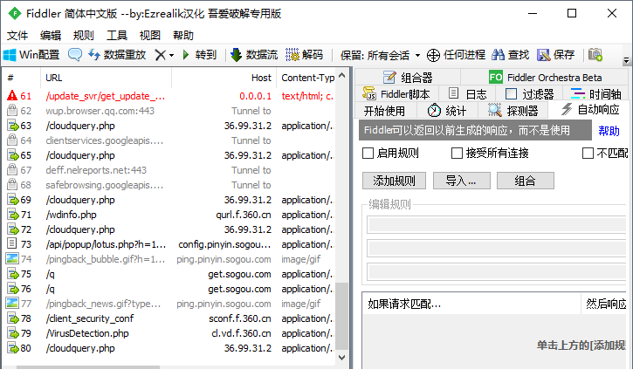Open the 工具 menu
The width and height of the screenshot is (633, 383).
tap(117, 36)
